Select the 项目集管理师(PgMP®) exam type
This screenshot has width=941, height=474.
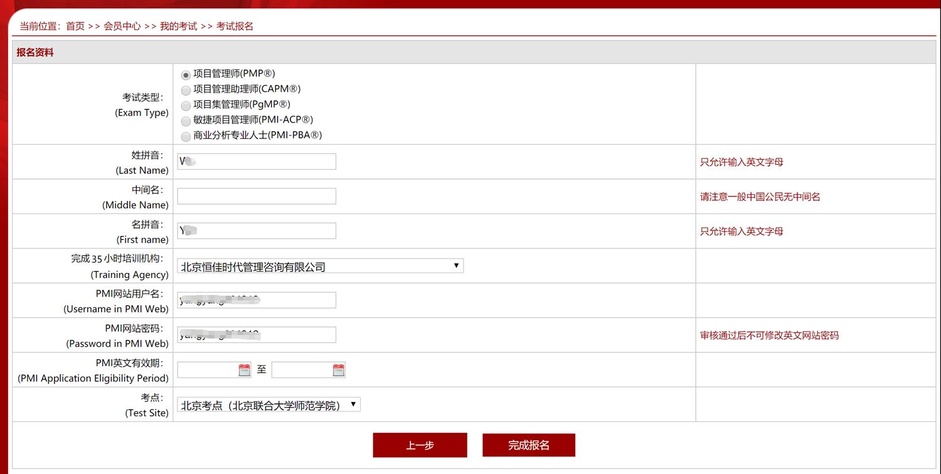point(186,106)
